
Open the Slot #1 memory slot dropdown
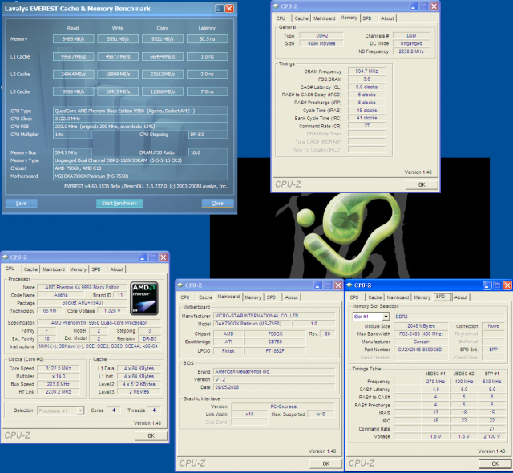tap(386, 317)
